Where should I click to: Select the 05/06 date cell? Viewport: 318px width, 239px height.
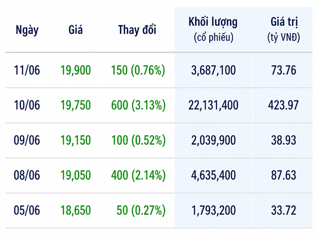tap(27, 210)
